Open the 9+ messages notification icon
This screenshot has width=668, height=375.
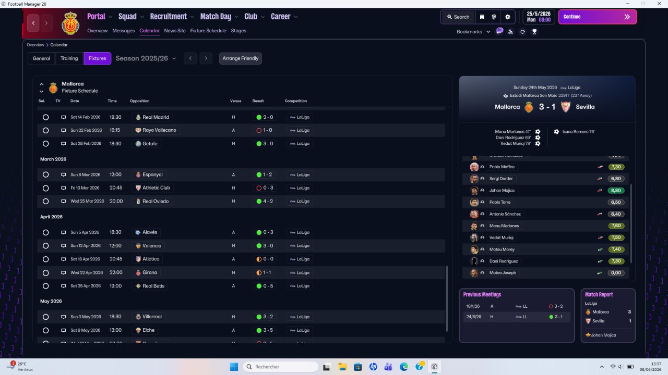(499, 31)
